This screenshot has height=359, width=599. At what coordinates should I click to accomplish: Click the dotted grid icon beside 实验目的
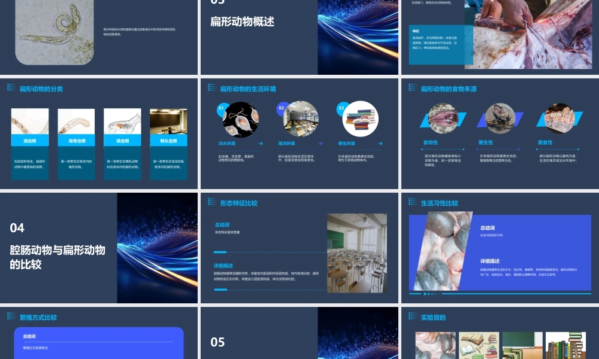[x=412, y=316]
